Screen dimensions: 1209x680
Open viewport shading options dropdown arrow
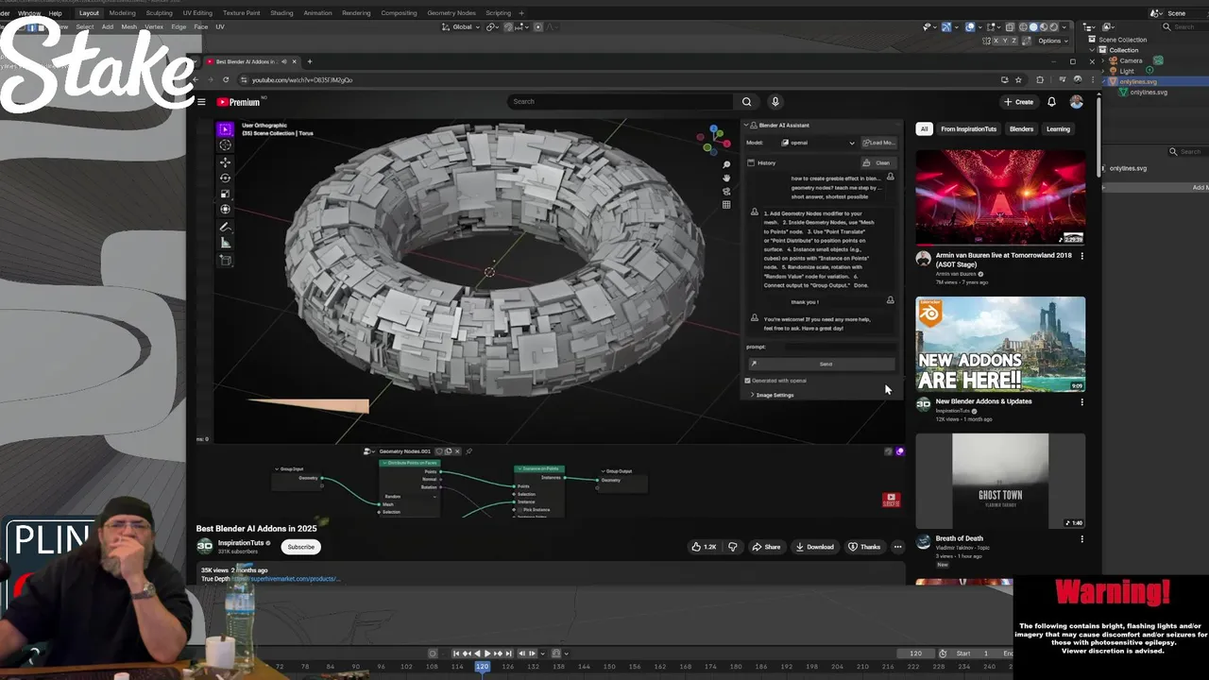[x=1064, y=27]
